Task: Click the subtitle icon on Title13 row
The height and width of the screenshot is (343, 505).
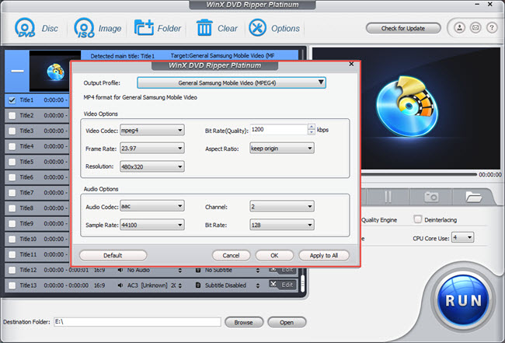Action: coord(198,285)
